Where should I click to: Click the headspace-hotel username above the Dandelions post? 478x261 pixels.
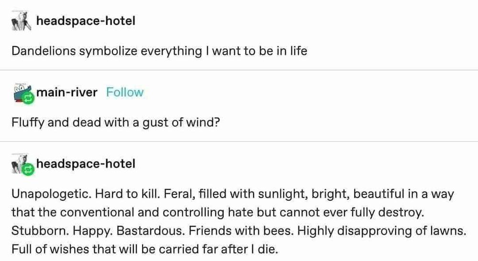click(86, 21)
